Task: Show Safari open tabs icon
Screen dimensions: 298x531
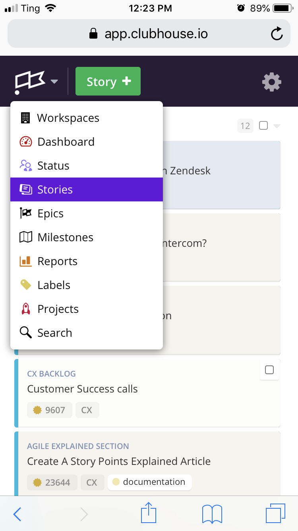Action: click(x=275, y=513)
